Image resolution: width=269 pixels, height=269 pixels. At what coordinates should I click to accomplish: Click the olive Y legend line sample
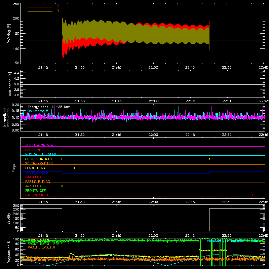coord(40,12)
